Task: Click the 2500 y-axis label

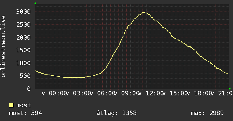Action: click(x=23, y=24)
